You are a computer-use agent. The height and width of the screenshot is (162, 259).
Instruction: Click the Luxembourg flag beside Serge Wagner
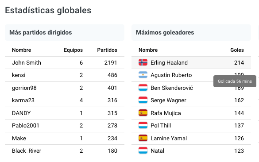pos(143,100)
